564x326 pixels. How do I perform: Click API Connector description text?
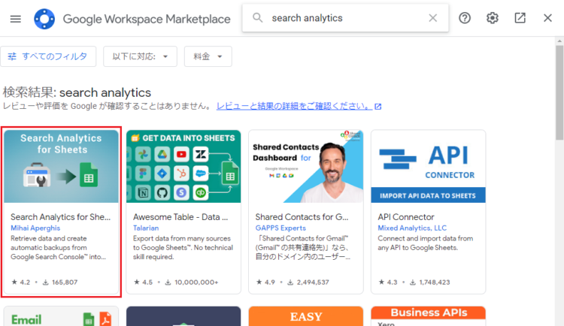tap(425, 243)
